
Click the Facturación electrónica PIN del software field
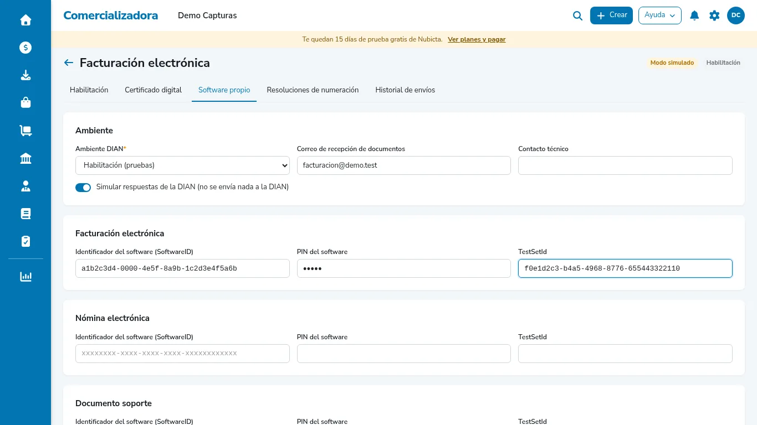(403, 268)
